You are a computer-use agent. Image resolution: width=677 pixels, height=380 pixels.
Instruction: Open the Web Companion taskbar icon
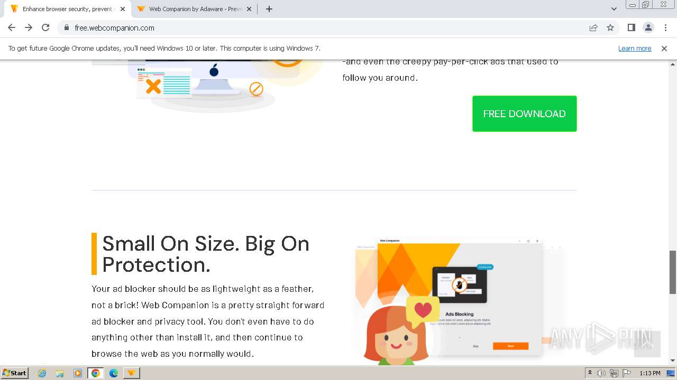pos(131,373)
